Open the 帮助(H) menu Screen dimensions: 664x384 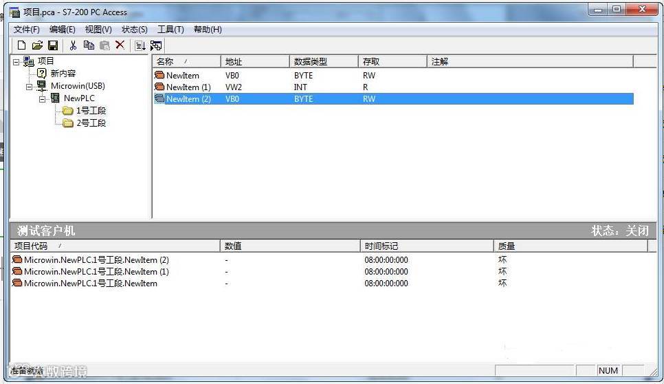coord(208,29)
